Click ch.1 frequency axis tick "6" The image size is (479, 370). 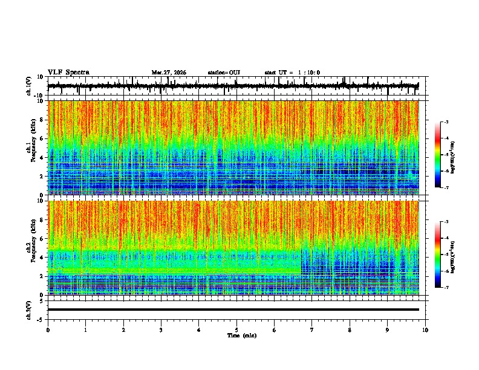click(42, 138)
